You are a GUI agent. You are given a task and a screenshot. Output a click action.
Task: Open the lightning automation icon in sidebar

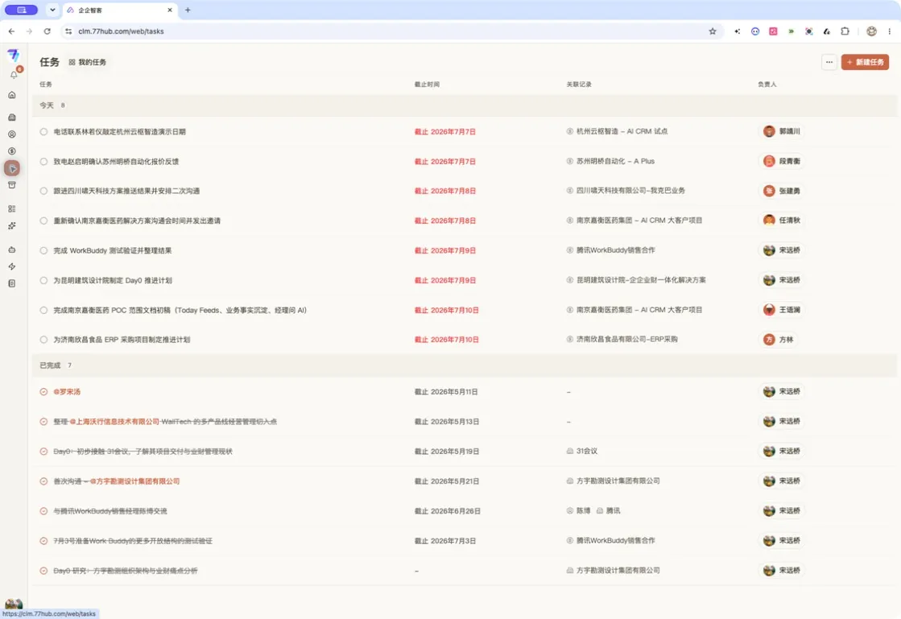12,266
